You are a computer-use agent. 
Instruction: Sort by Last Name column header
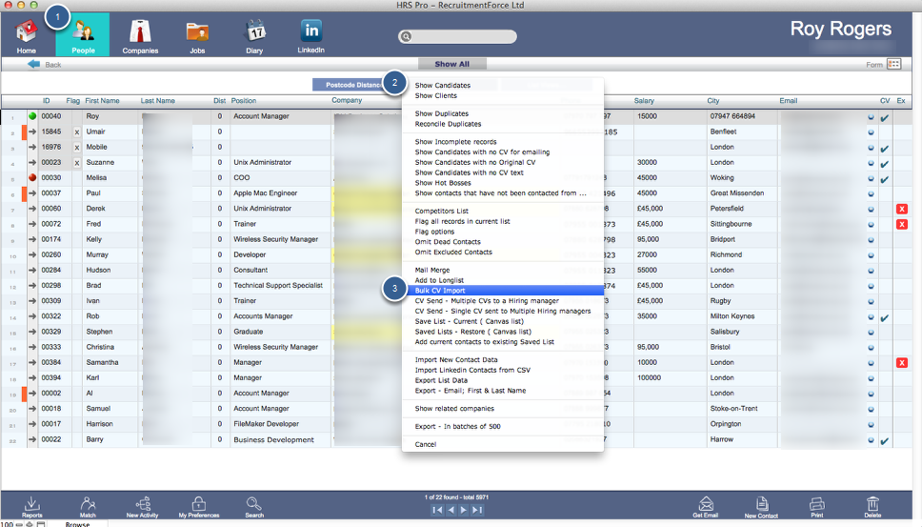157,101
